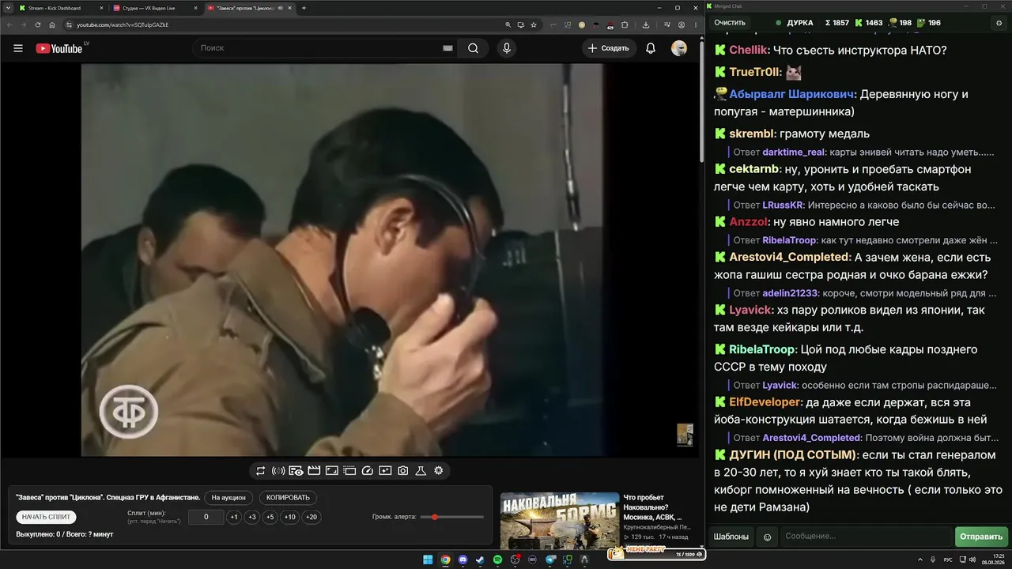Screen dimensions: 1012x569
Task: Click the Сообщение message input field
Action: 867,537
